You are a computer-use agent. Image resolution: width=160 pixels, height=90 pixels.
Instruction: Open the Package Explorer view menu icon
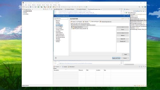pyautogui.click(x=48, y=9)
